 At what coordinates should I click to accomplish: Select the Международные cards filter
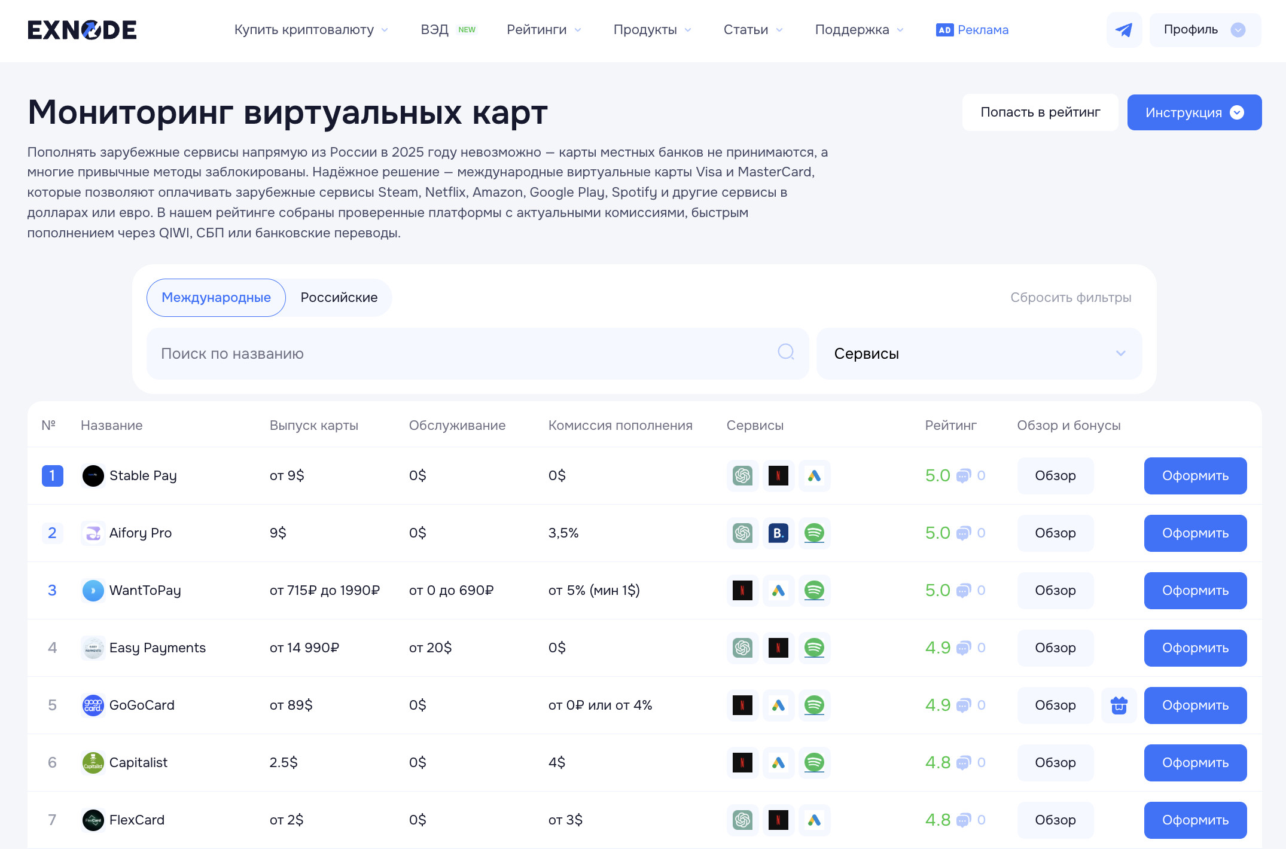(x=216, y=298)
